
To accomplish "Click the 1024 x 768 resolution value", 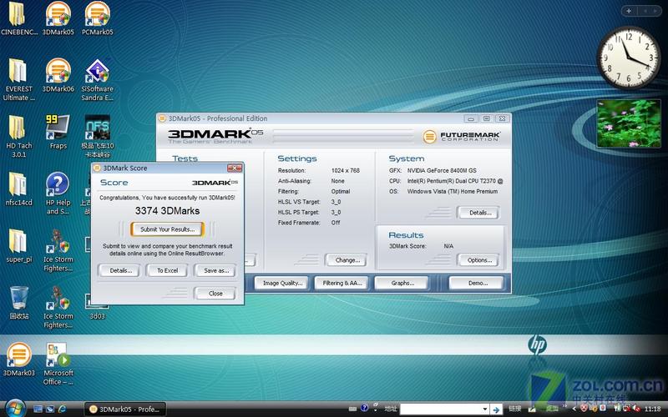I will pos(346,170).
